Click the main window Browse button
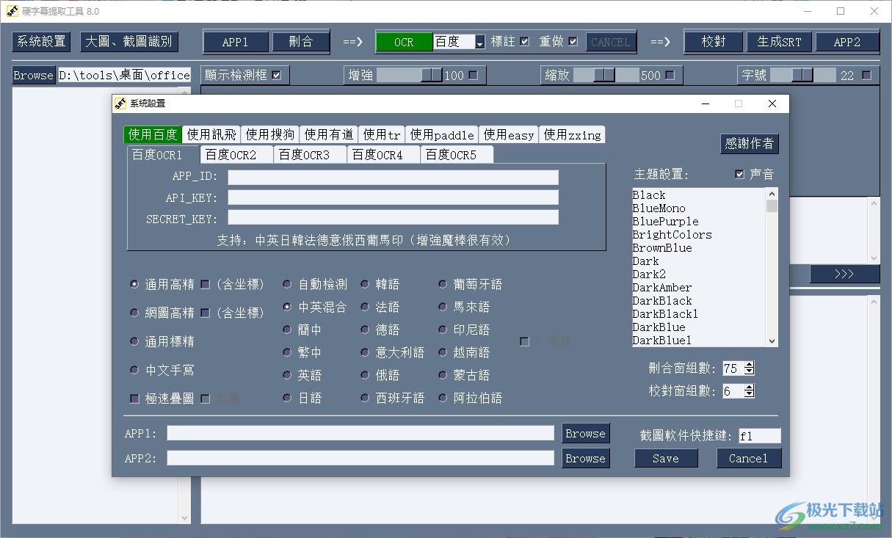The height and width of the screenshot is (538, 892). click(34, 76)
